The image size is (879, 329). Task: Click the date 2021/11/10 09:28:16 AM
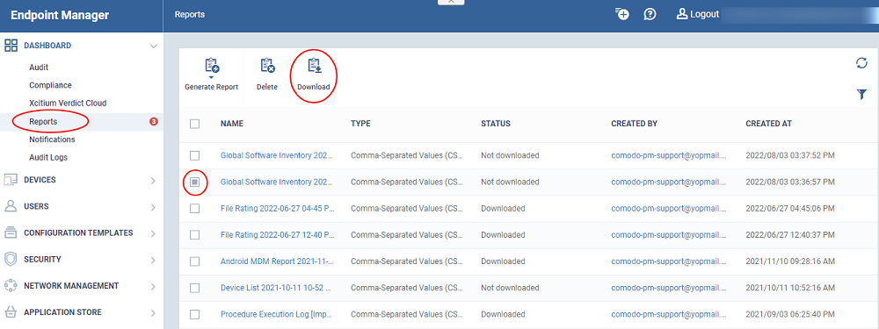click(x=790, y=261)
